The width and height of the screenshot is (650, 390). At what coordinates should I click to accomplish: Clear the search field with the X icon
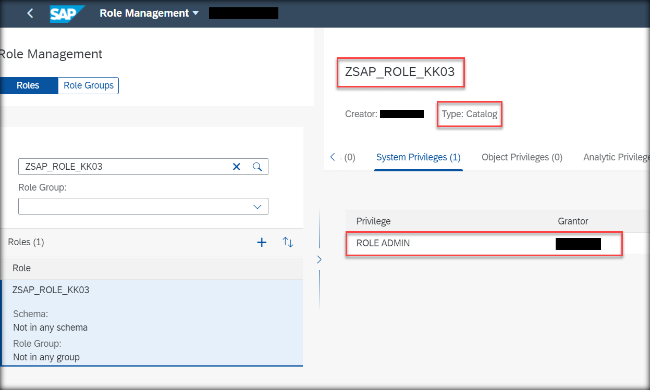pos(237,167)
